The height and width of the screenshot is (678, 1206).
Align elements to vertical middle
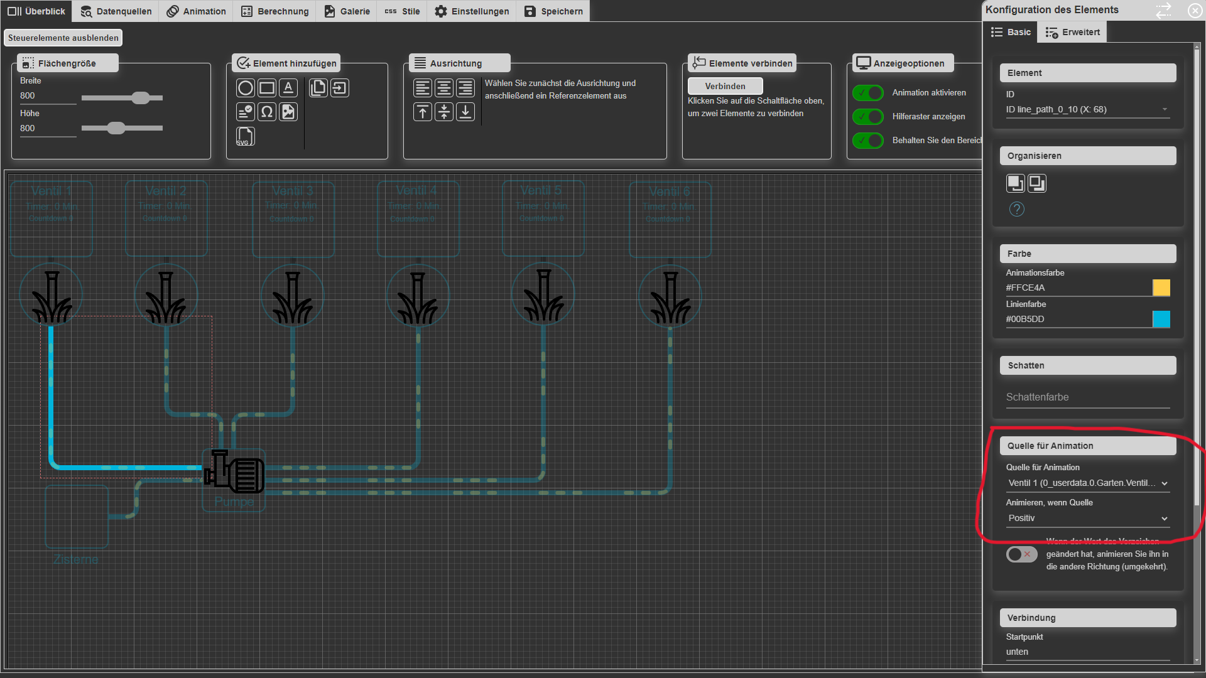coord(444,112)
